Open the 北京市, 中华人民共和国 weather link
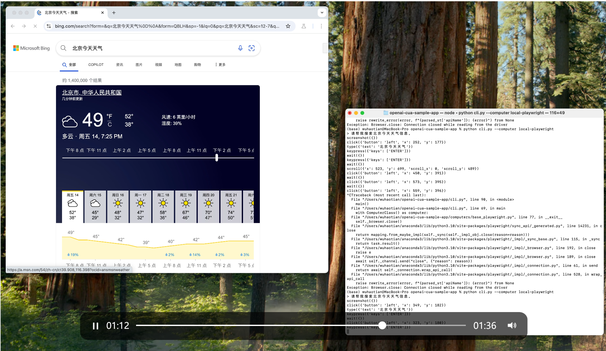 [x=92, y=92]
